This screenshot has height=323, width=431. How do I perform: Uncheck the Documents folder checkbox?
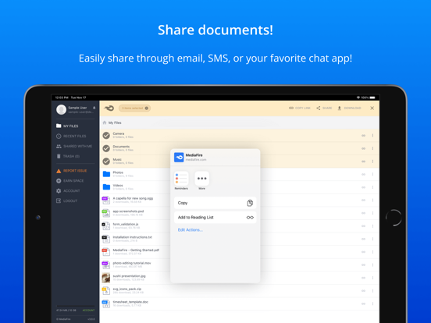point(106,148)
